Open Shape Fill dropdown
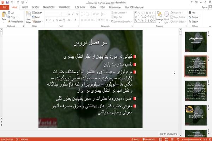Viewport: 212px width, 141px height. (x=176, y=13)
